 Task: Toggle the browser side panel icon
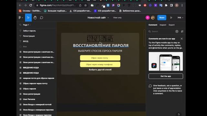click(171, 5)
